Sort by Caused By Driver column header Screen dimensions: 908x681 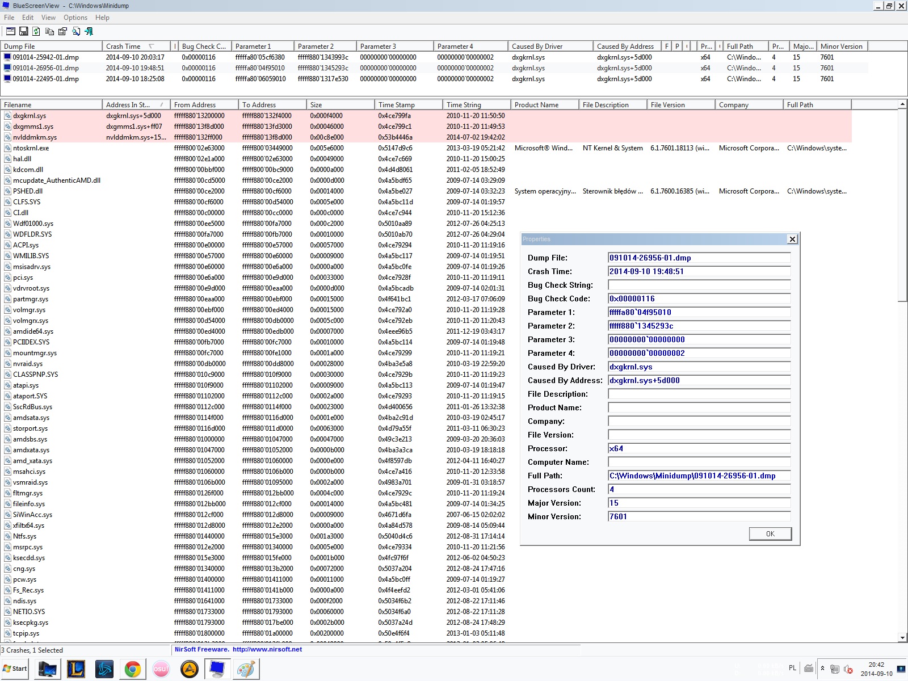pos(550,47)
